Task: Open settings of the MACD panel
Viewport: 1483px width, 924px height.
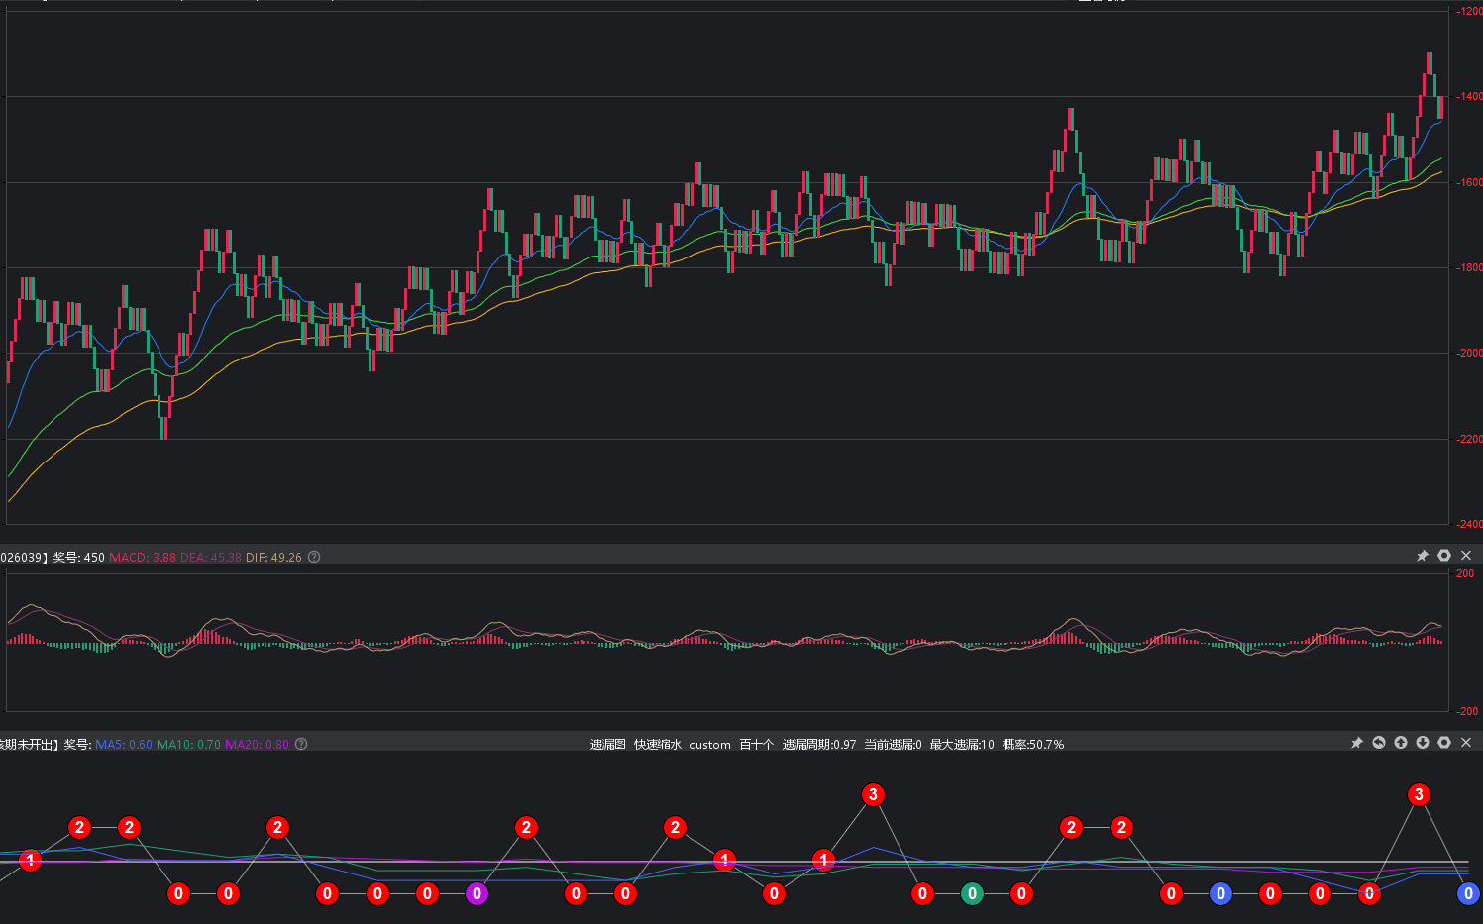Action: [1444, 556]
